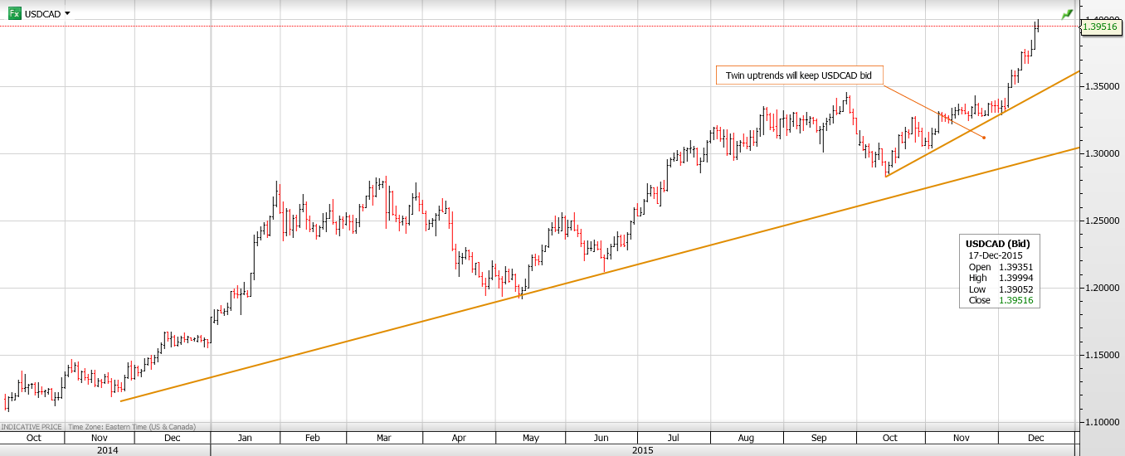Select the 2015 year segment on time axis
The height and width of the screenshot is (456, 1125).
(x=642, y=450)
